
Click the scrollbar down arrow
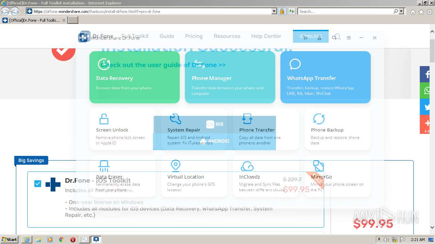click(432, 227)
